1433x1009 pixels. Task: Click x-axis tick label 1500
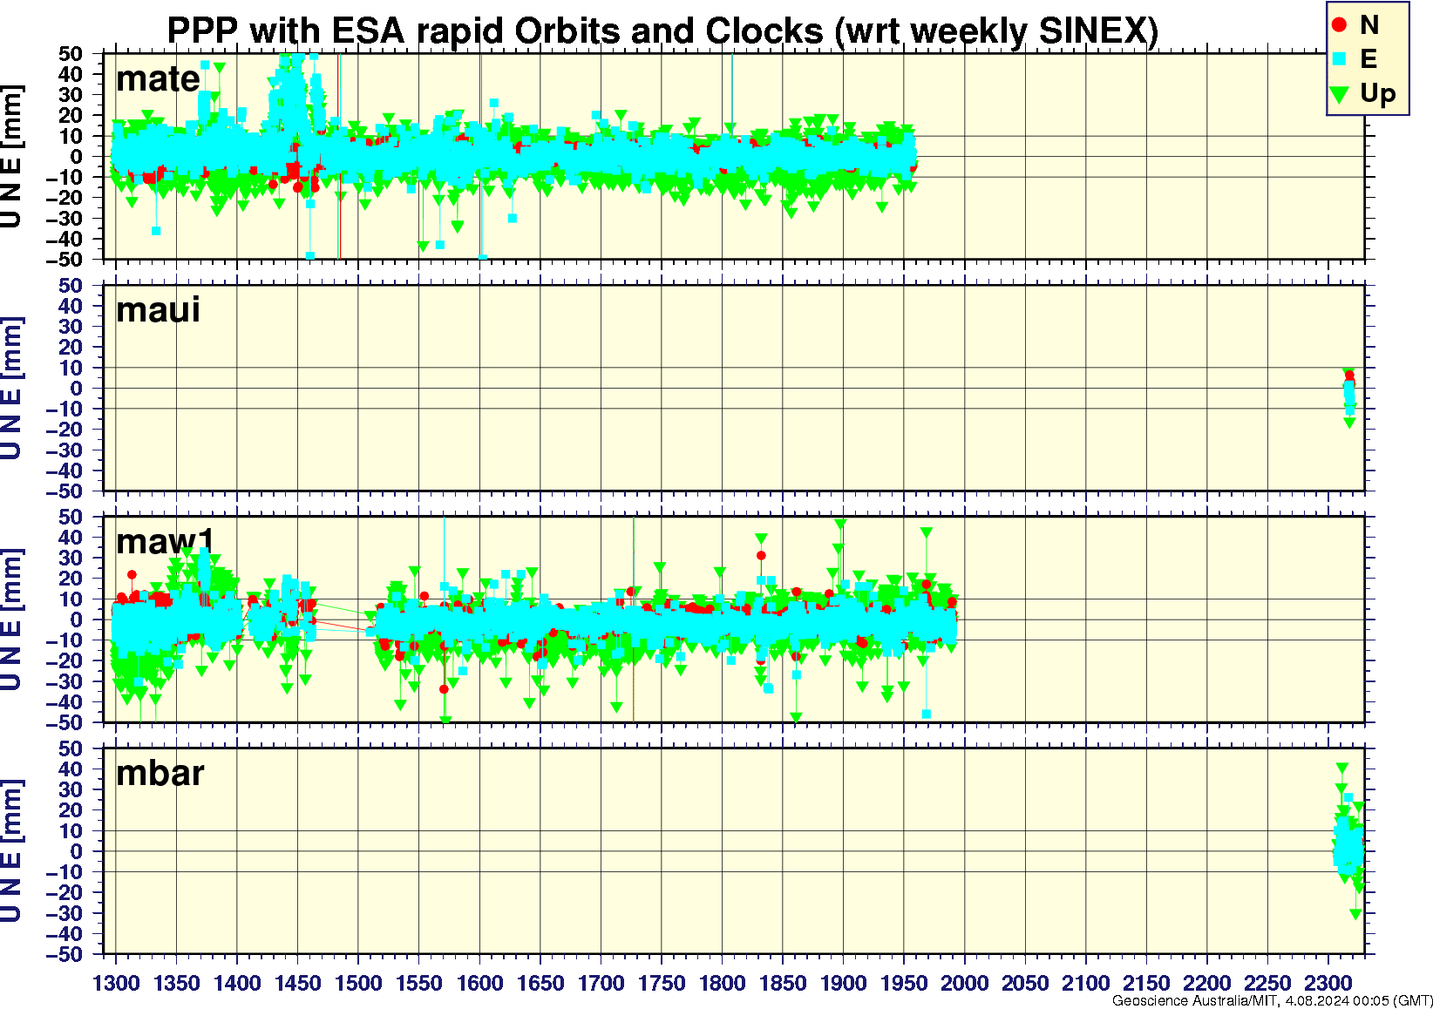point(358,983)
